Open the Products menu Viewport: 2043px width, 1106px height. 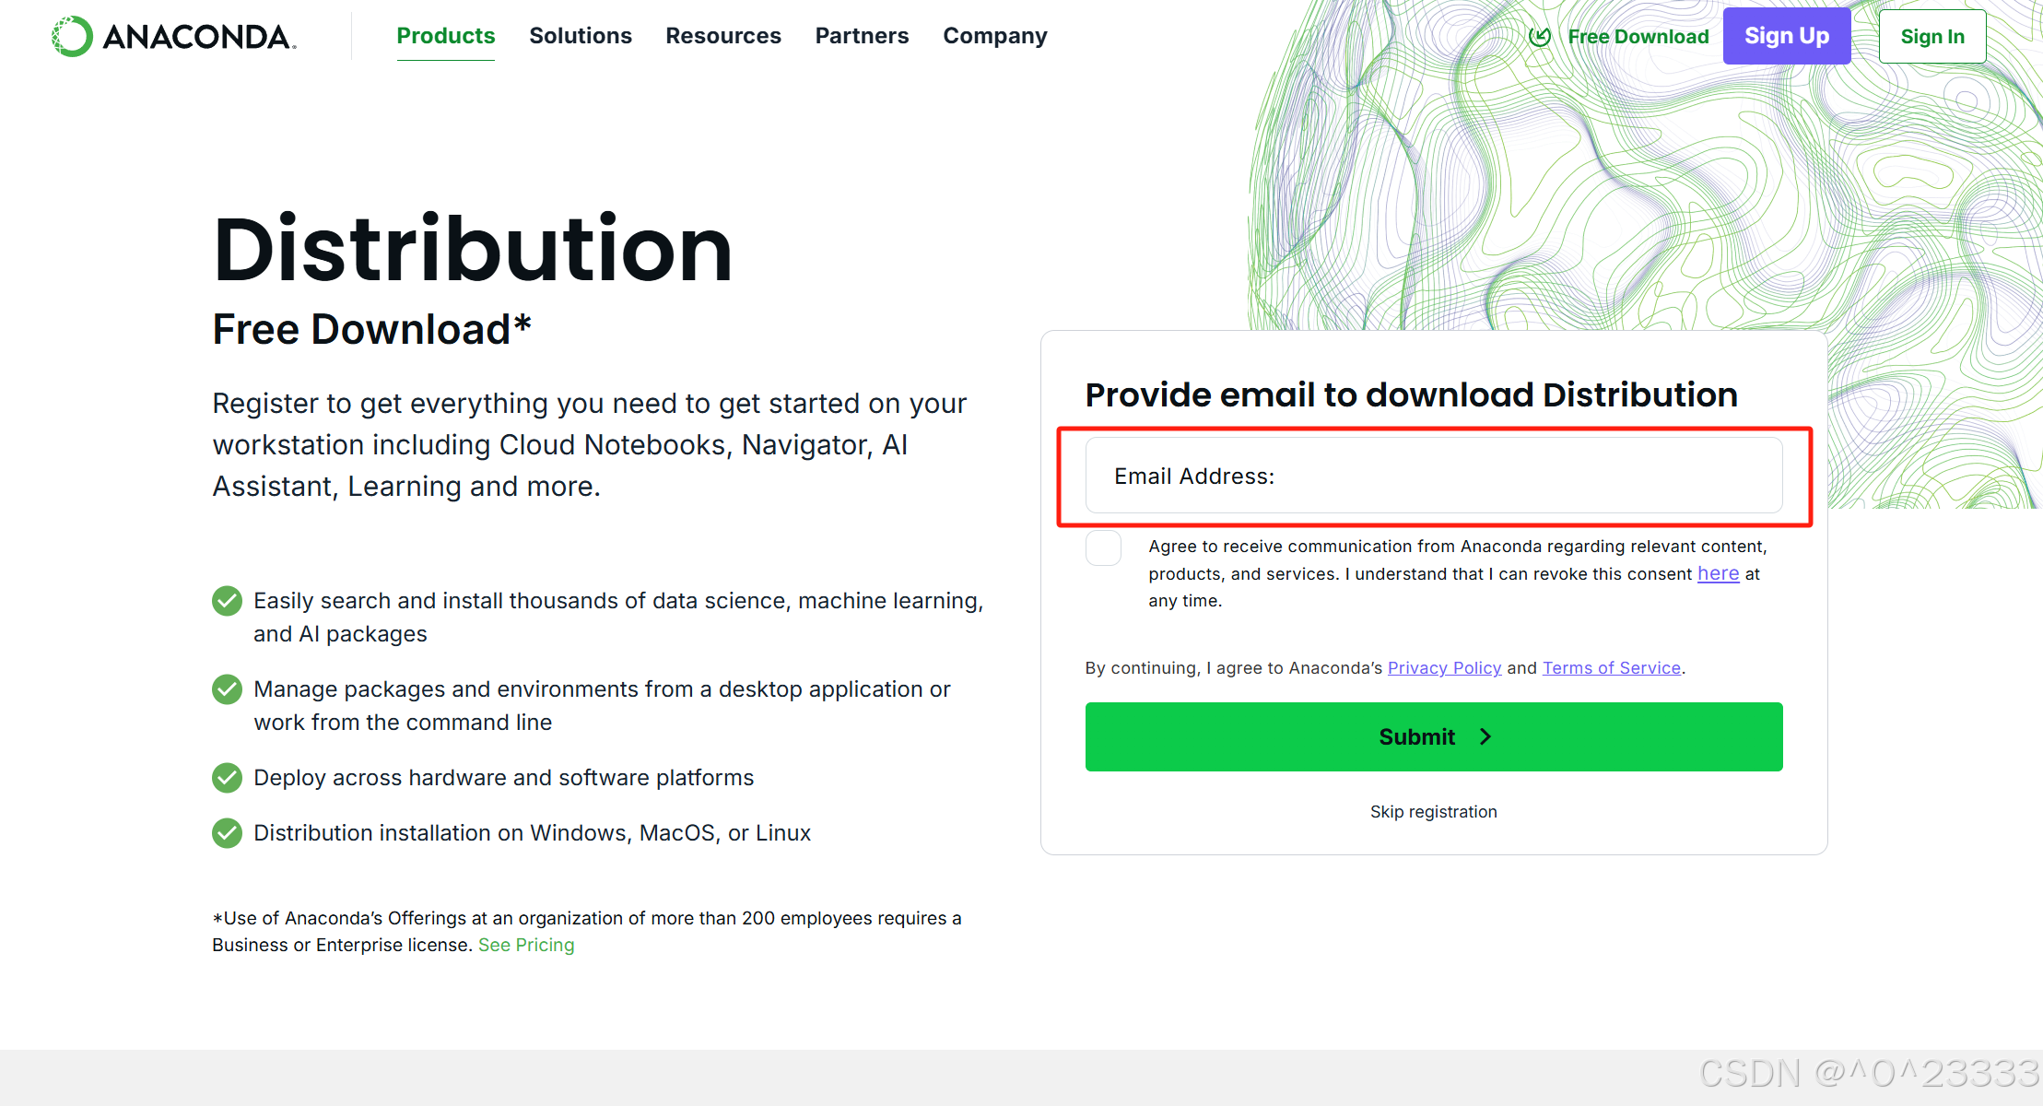(x=445, y=36)
